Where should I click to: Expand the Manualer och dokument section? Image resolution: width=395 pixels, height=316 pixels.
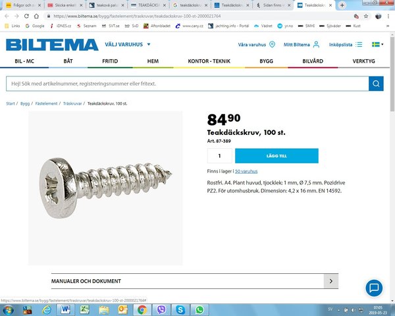(195, 281)
